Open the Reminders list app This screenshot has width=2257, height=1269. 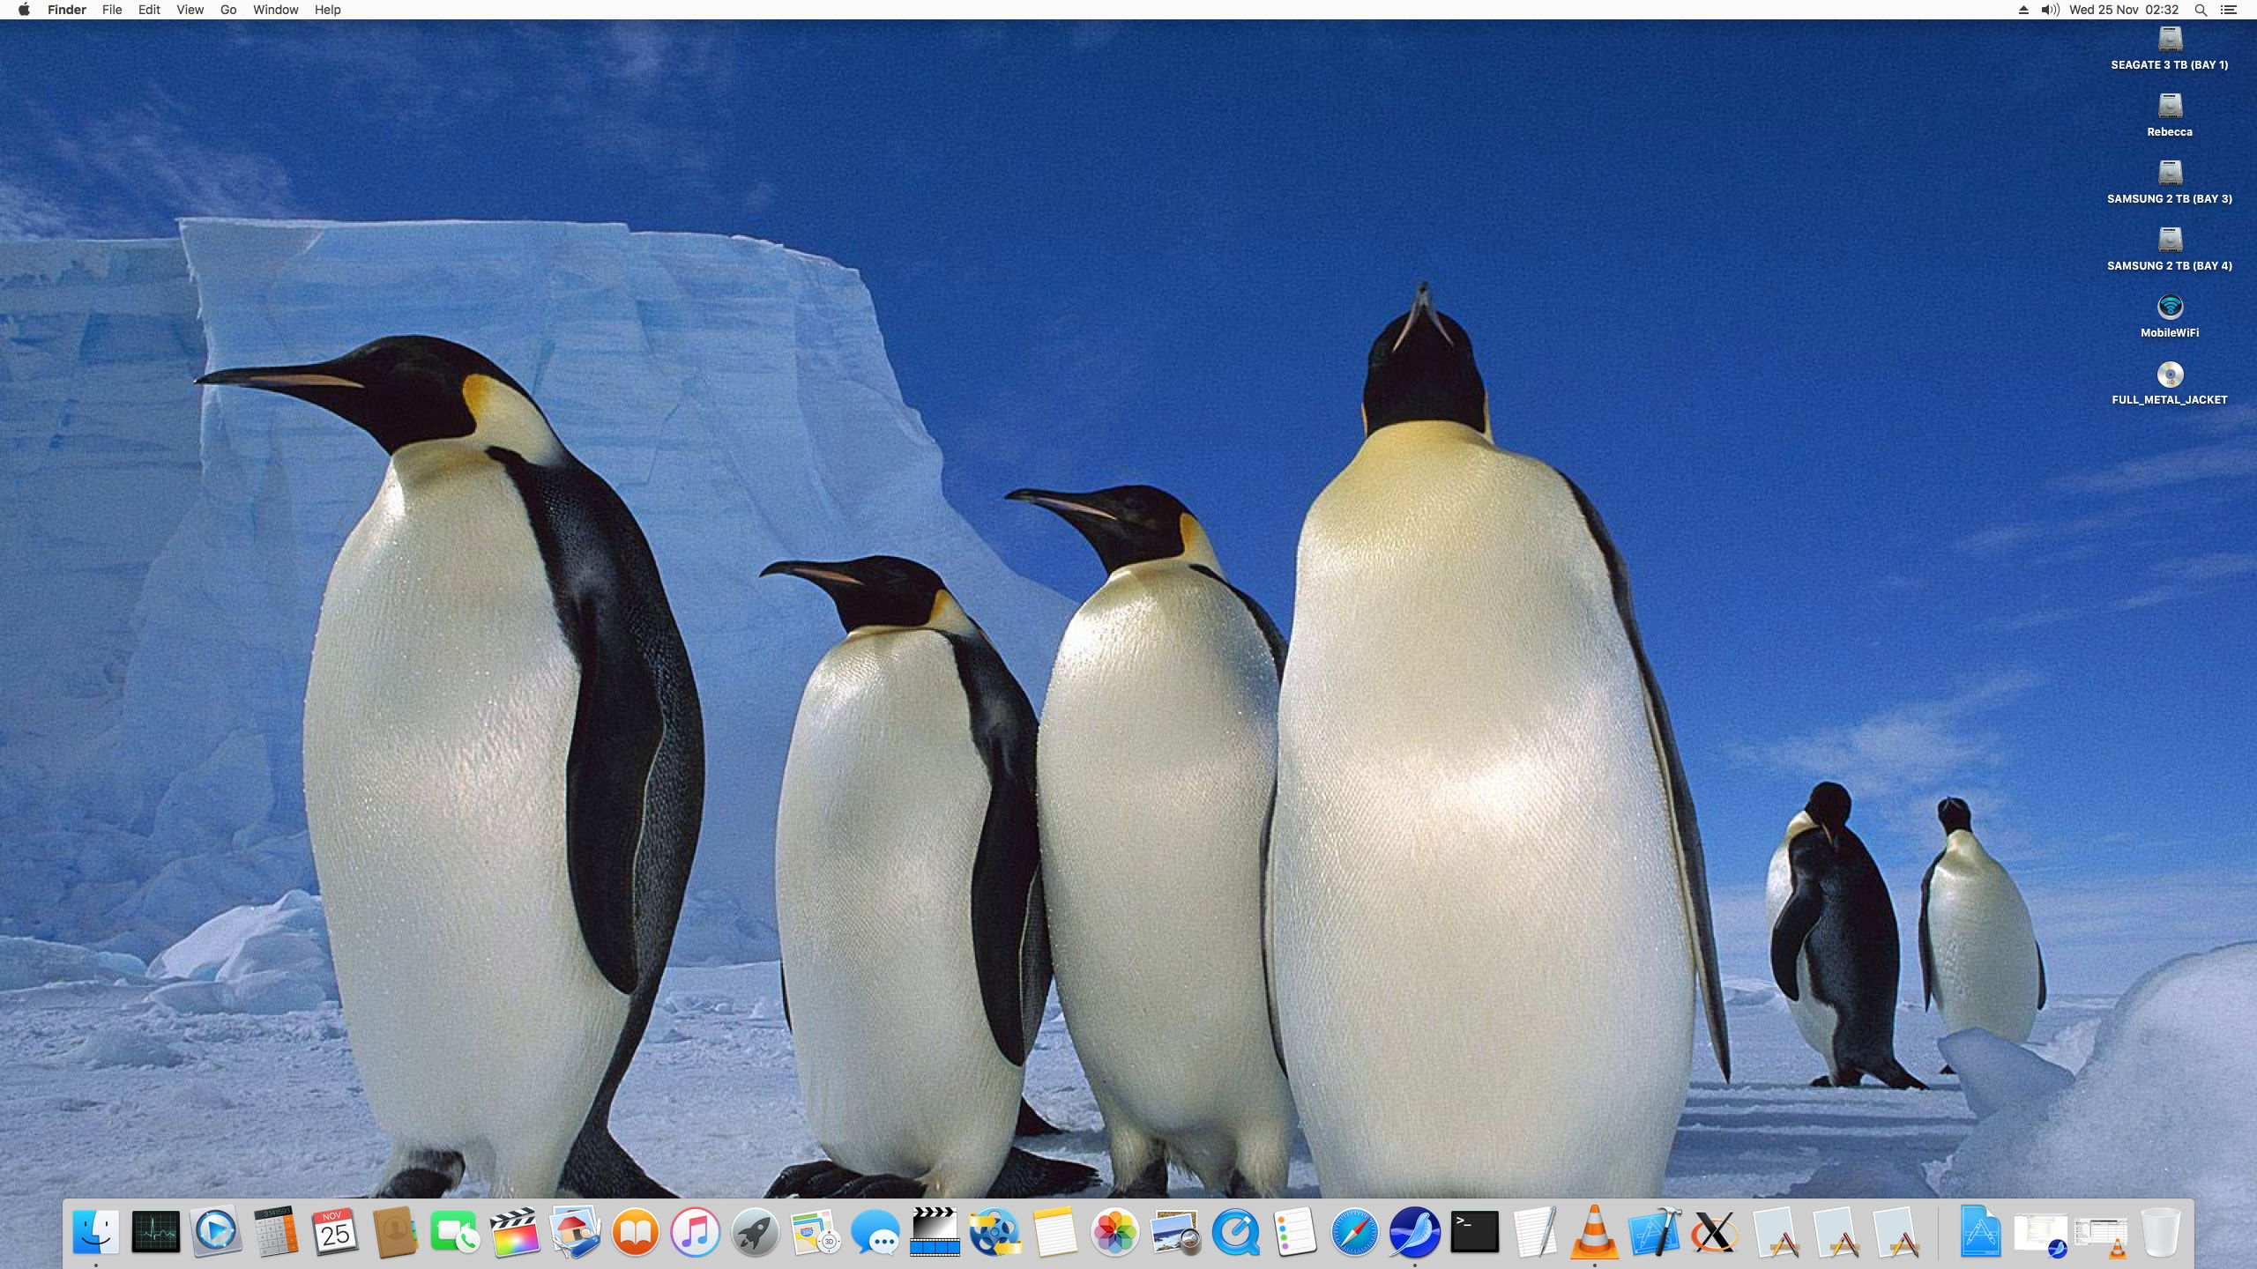tap(1295, 1231)
